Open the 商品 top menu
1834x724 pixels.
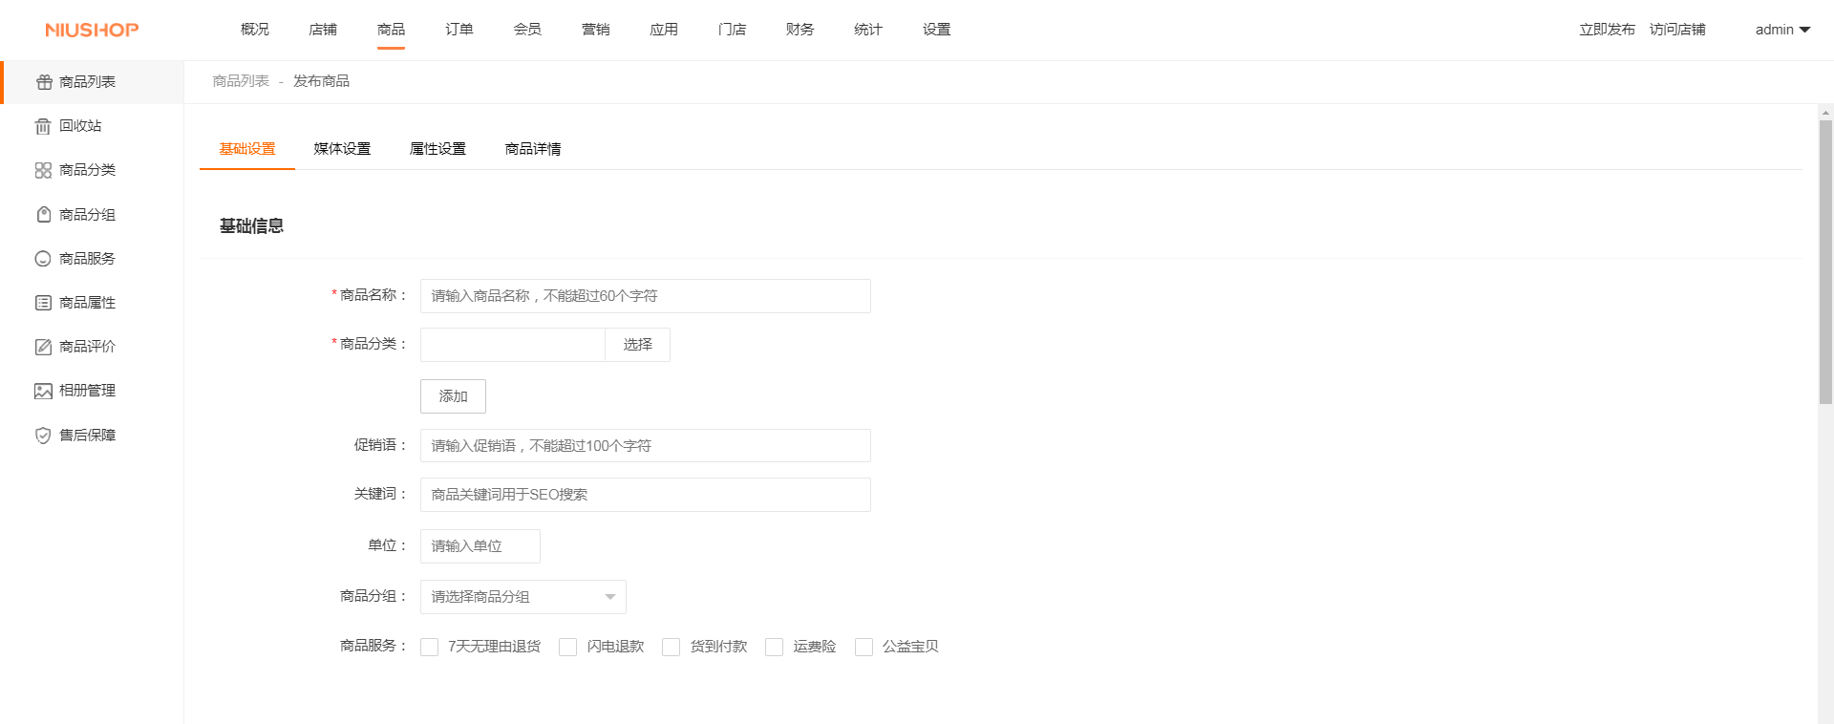click(x=392, y=30)
